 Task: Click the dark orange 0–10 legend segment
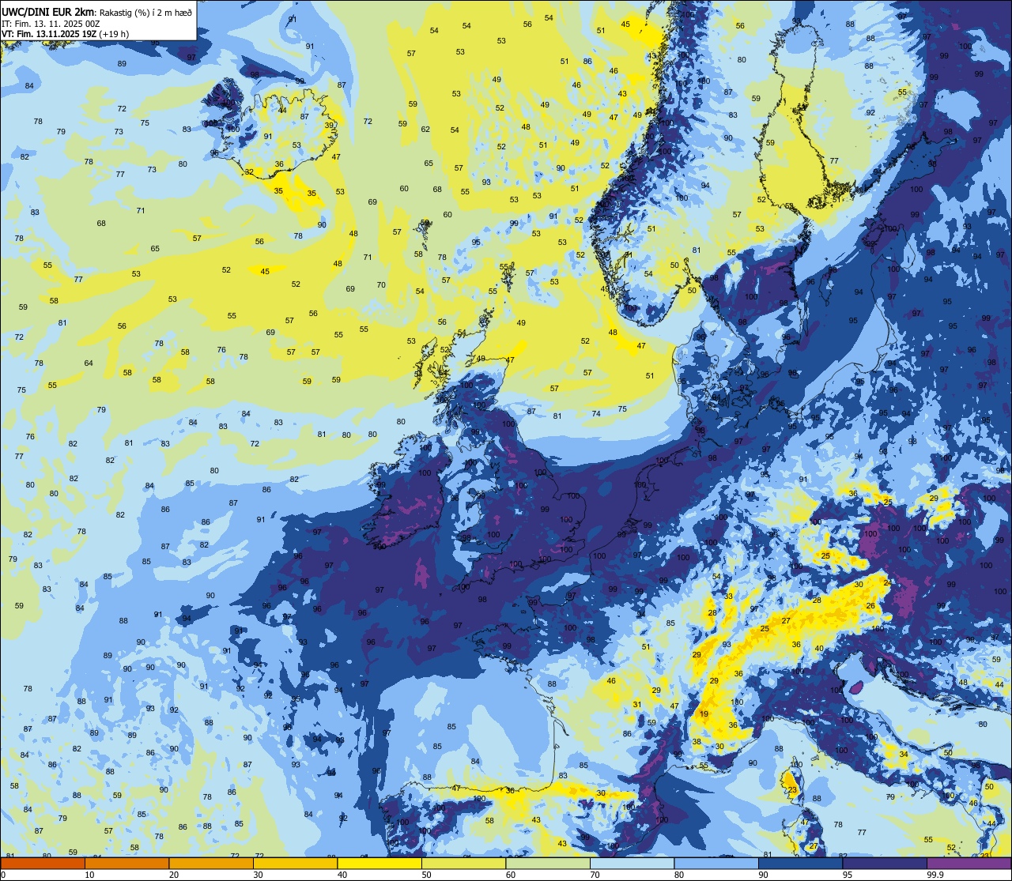[x=43, y=863]
